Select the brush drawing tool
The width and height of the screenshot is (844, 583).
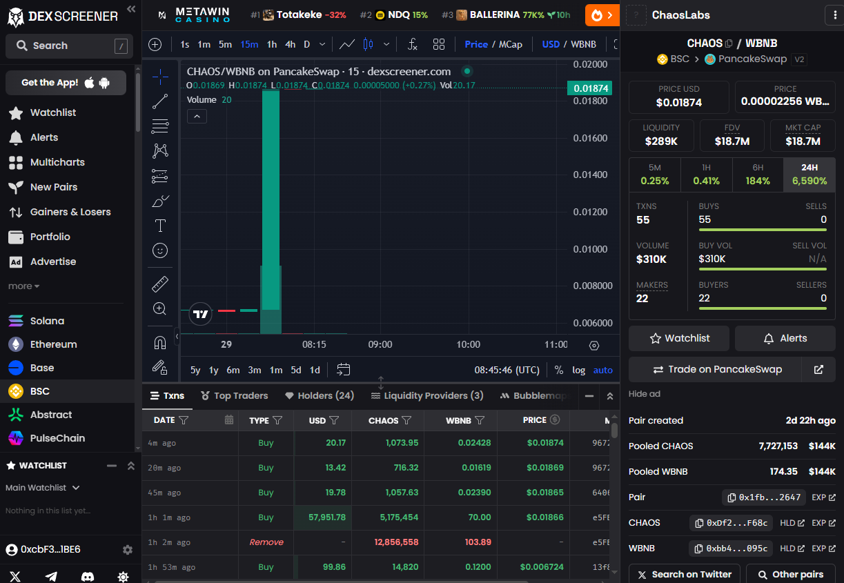coord(160,201)
